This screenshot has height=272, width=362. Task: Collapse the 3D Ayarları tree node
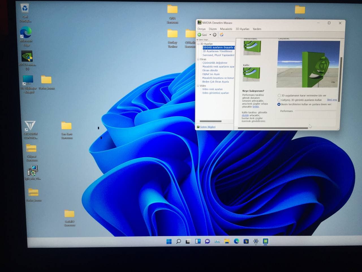198,44
